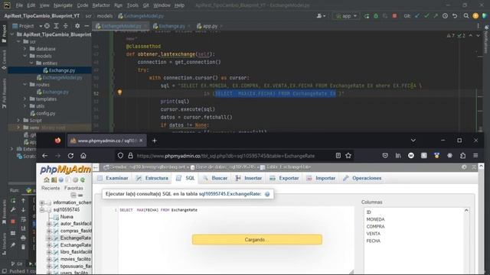490x275 pixels.
Task: Hide the Project panel with minus icon
Action: pyautogui.click(x=87, y=26)
